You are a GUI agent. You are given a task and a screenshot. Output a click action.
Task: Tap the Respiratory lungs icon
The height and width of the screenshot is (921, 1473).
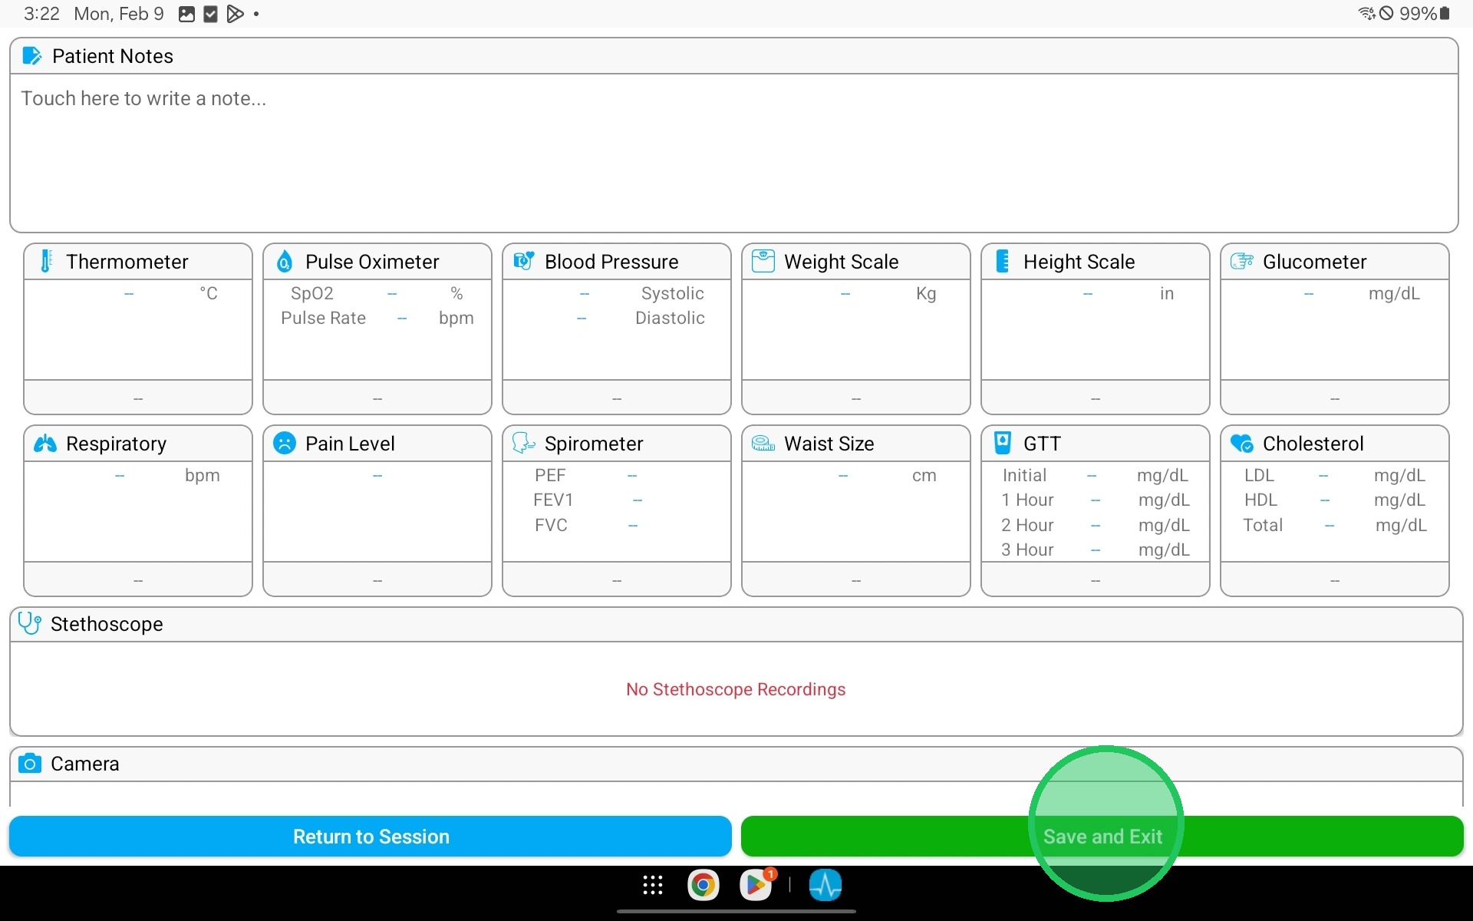pos(45,444)
